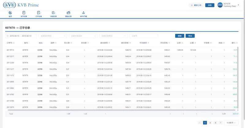The width and height of the screenshot is (245, 128).
Task: Open the 未平仓单 open orders icon
Action: pos(24,13)
